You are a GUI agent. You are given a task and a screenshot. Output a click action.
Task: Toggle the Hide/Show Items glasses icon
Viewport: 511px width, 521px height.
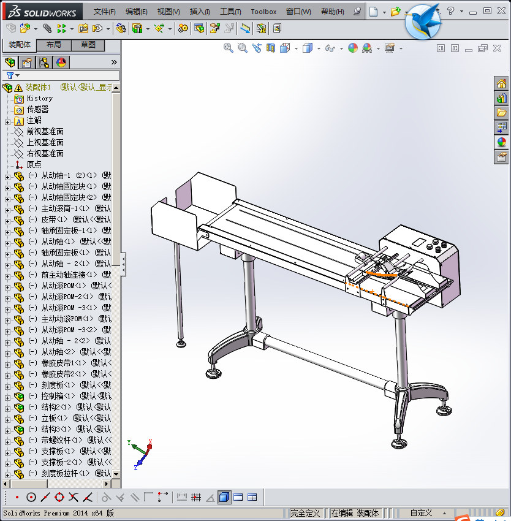coord(330,48)
